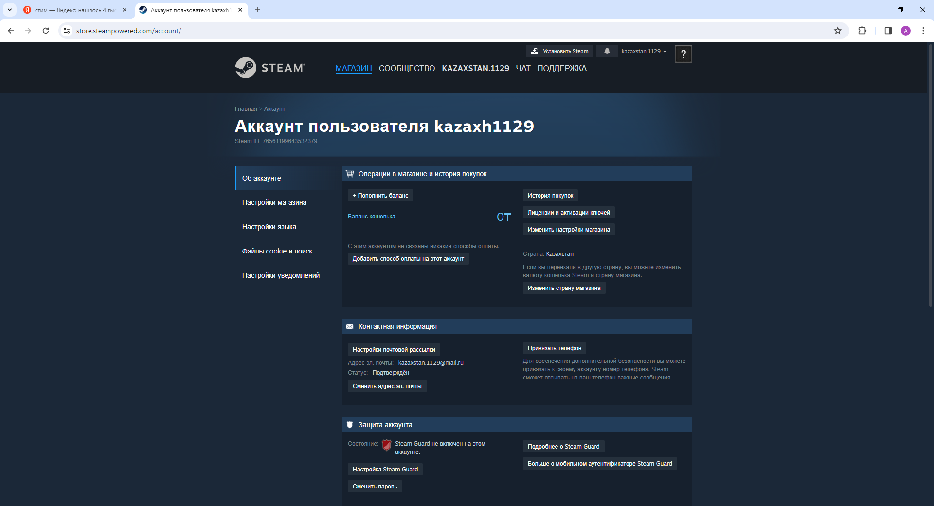Click Пополнить баланс button
The image size is (934, 506).
(x=380, y=196)
